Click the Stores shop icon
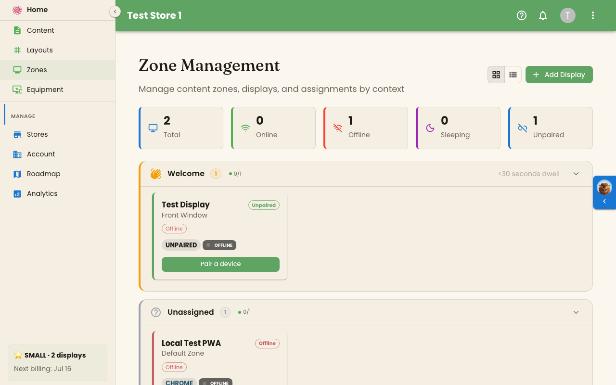Screen dimensions: 616x385 coord(17,134)
